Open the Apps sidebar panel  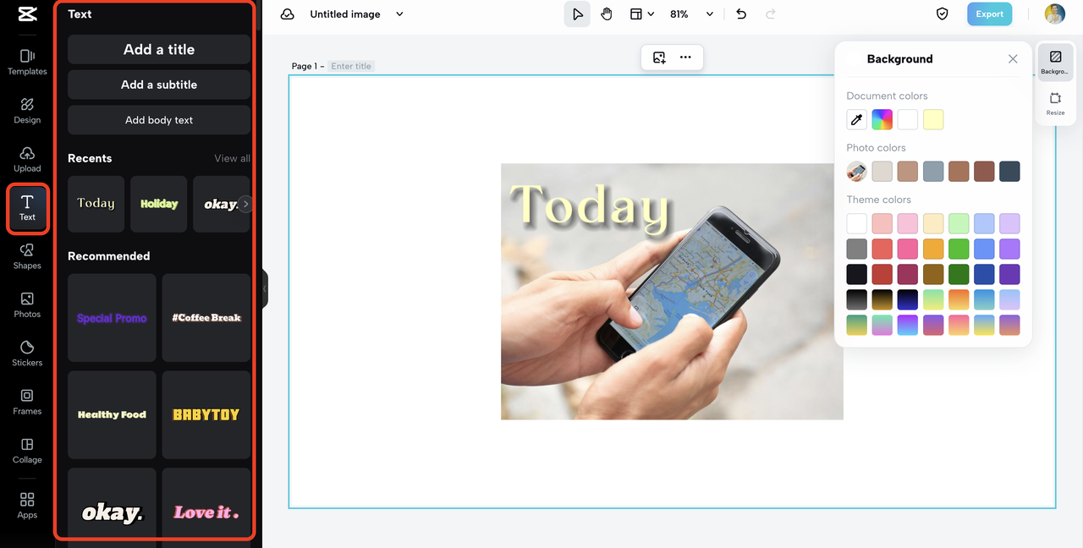[x=27, y=506]
